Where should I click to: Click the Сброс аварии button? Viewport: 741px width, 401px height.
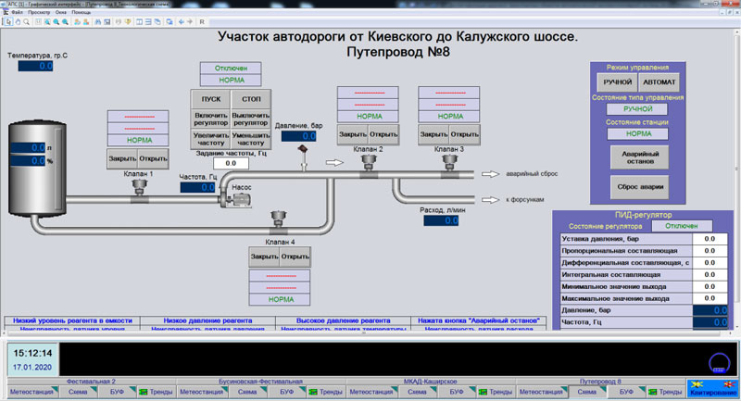(640, 186)
